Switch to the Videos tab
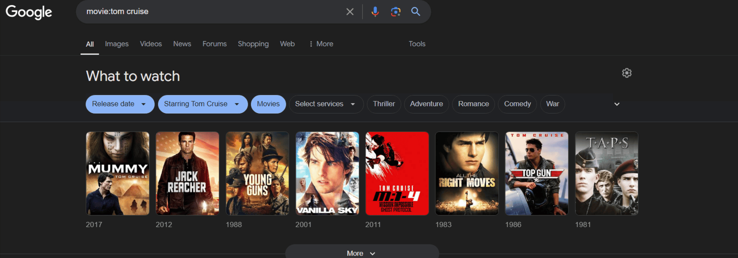738x258 pixels. coord(151,44)
